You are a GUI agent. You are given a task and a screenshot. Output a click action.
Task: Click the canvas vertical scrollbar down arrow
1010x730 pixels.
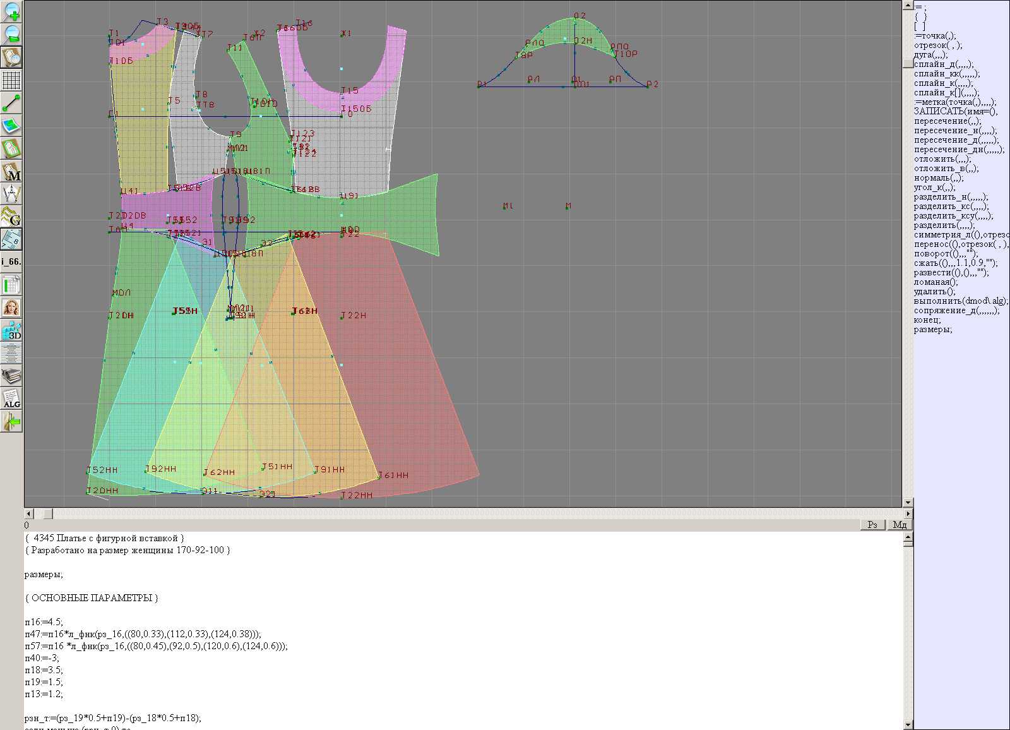908,503
